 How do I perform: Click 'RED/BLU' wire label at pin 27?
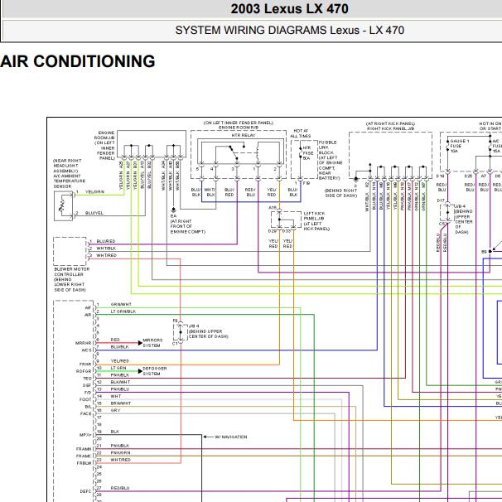pos(120,488)
